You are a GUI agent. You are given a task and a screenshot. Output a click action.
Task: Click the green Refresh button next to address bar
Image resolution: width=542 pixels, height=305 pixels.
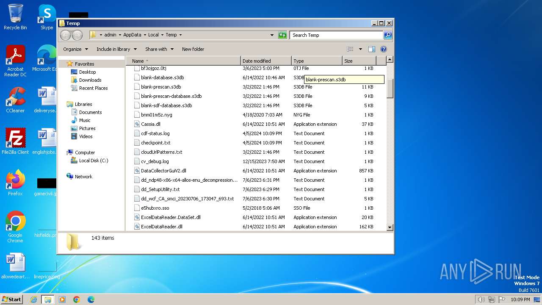[x=282, y=35]
